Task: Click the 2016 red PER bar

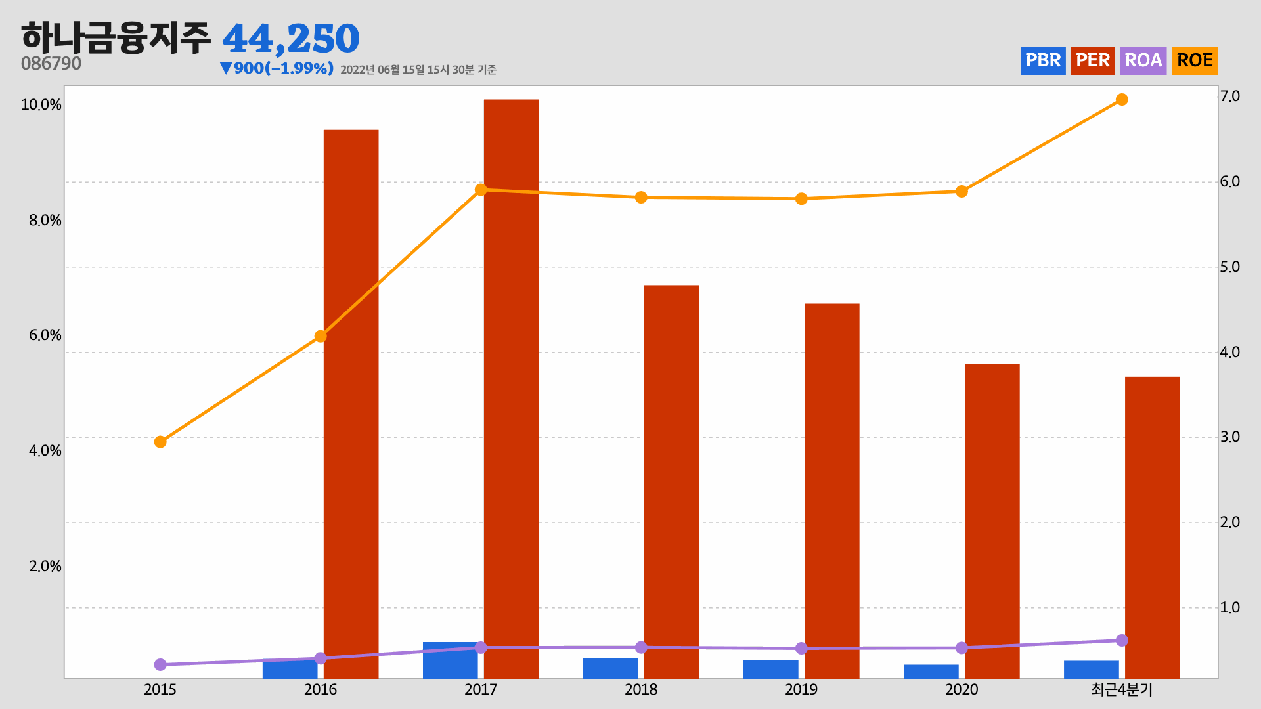Action: pyautogui.click(x=351, y=404)
